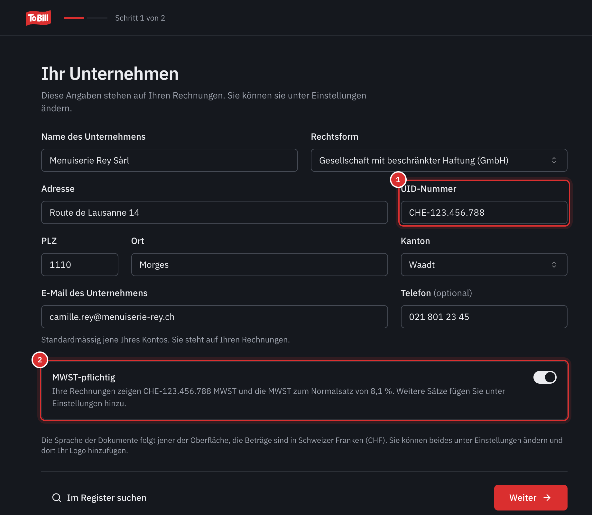This screenshot has width=592, height=515.
Task: Click the red step-one progress bar segment
Action: point(74,18)
